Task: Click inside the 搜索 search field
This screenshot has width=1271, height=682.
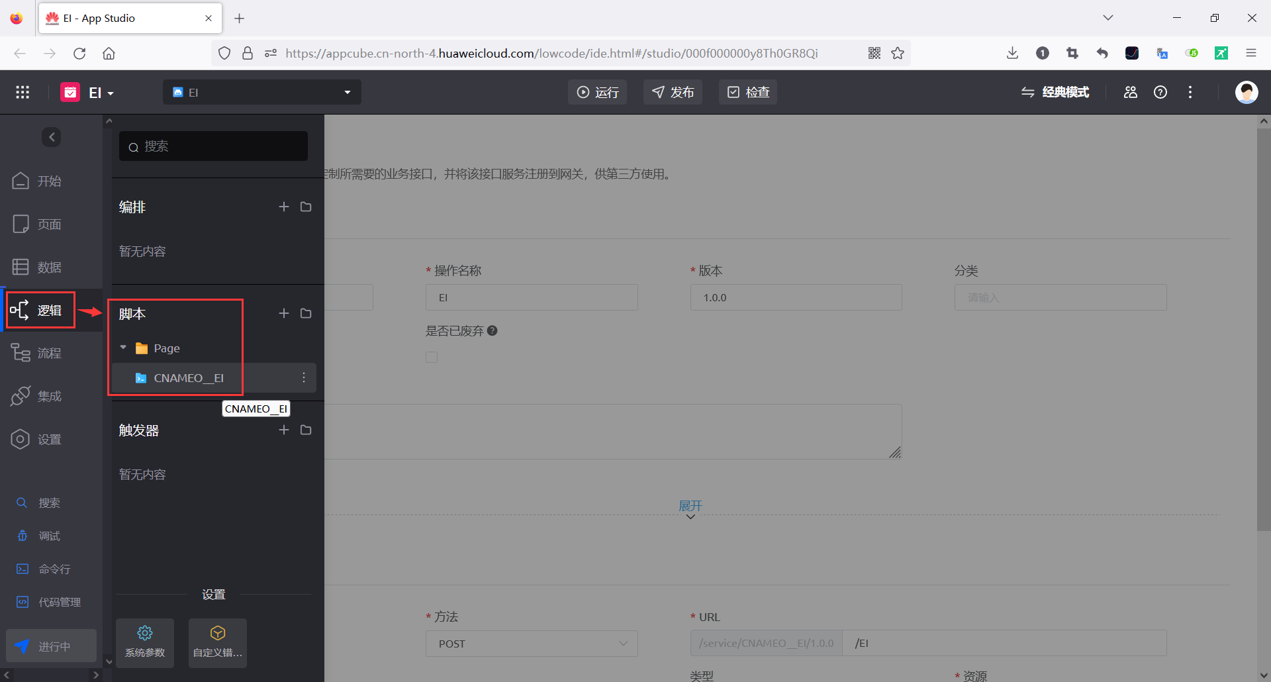Action: pos(212,146)
